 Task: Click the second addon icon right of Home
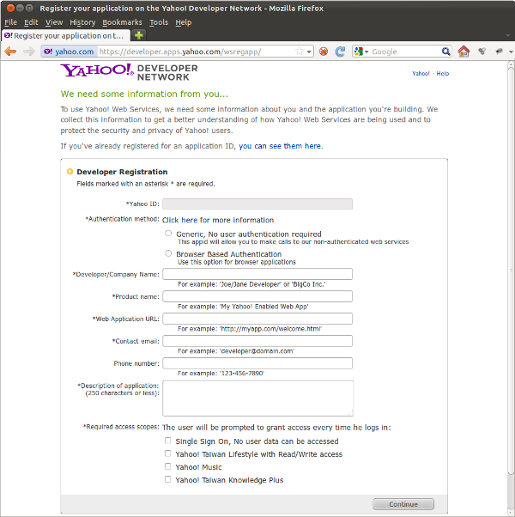point(500,52)
